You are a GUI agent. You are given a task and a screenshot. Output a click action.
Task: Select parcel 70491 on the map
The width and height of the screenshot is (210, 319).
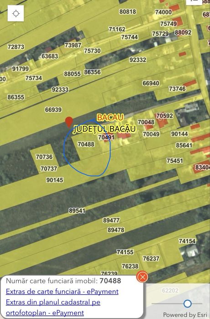[106, 137]
